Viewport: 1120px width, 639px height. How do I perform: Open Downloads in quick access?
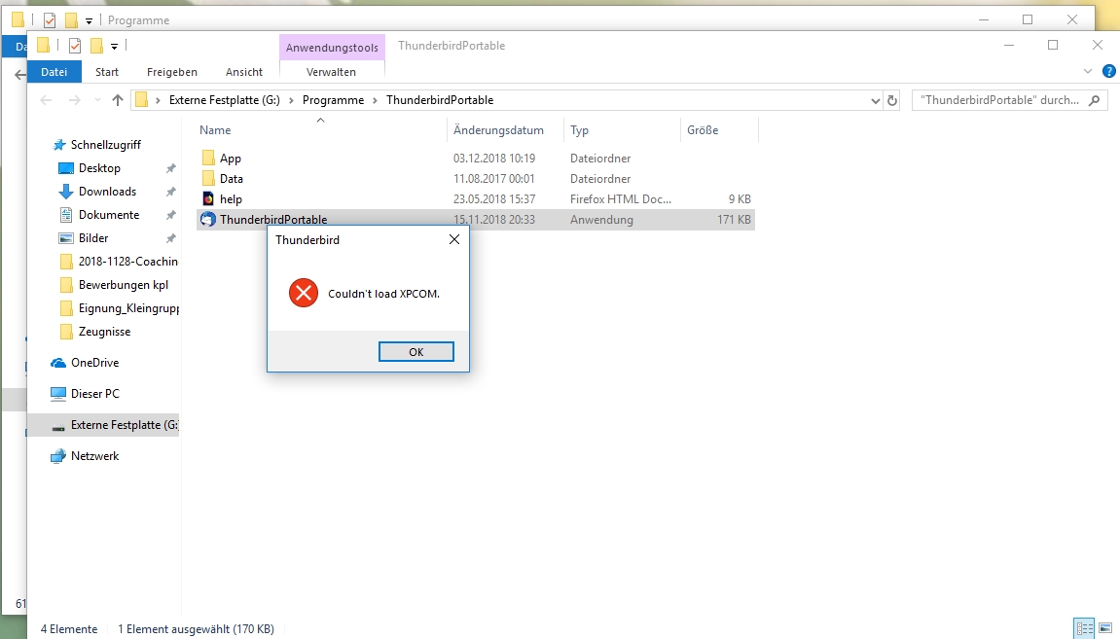point(107,192)
